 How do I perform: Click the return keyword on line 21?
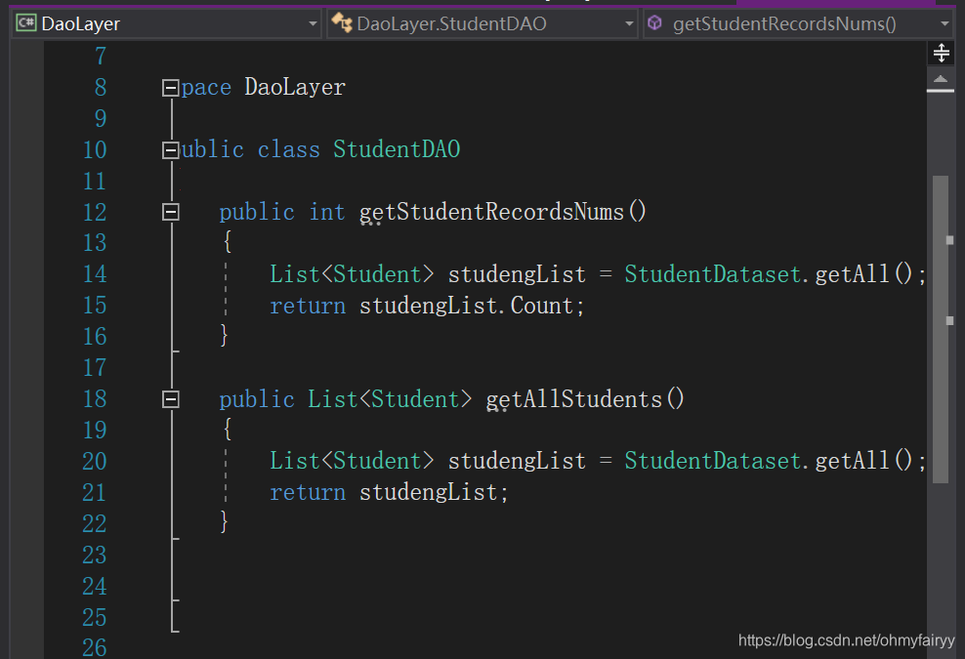click(x=308, y=492)
